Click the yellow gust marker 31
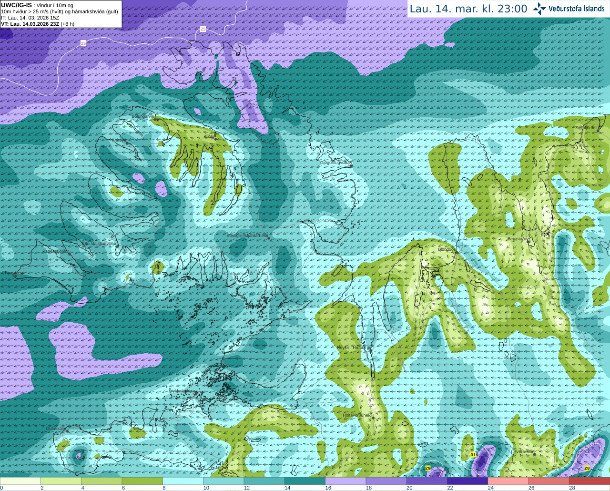Image resolution: width=610 pixels, height=491 pixels. pyautogui.click(x=473, y=455)
